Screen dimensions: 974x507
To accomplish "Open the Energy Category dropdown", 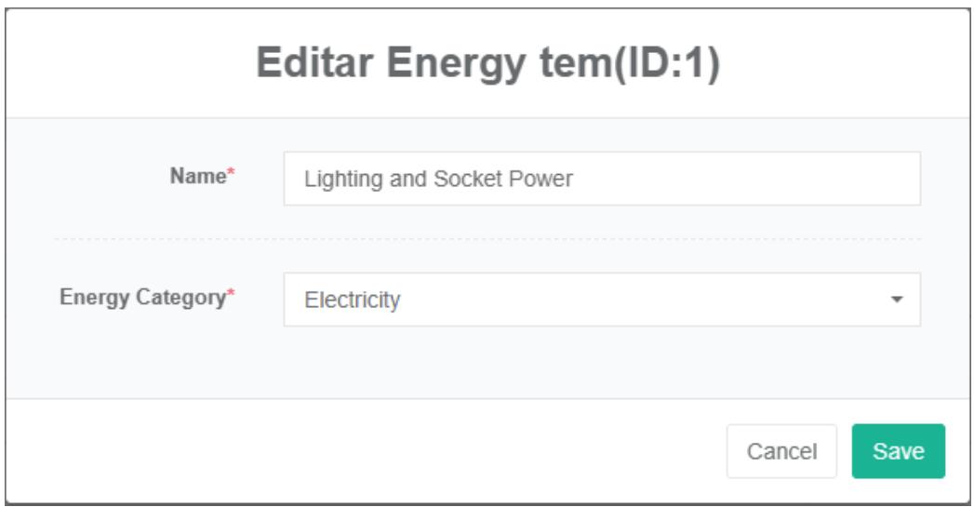I will click(x=601, y=300).
